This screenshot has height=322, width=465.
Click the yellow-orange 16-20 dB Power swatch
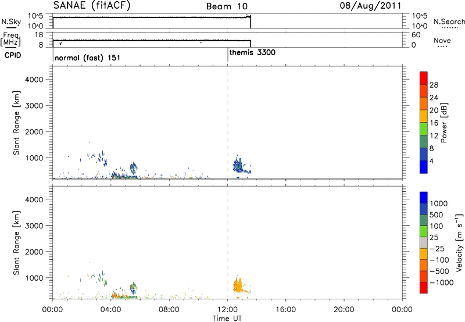coord(424,116)
